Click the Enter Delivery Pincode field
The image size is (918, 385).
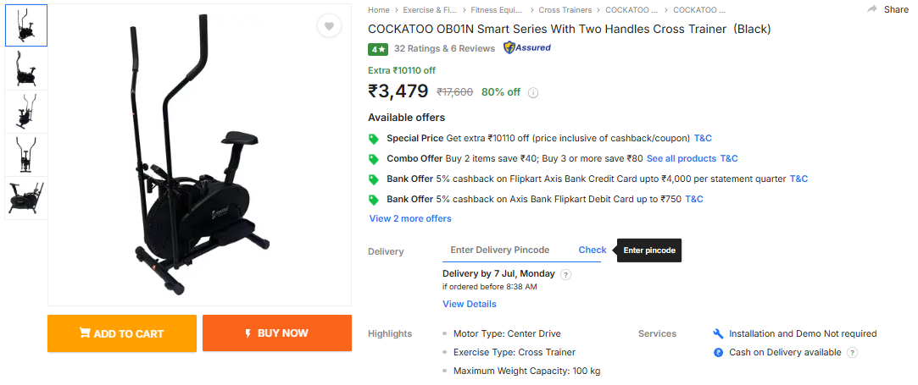click(505, 250)
